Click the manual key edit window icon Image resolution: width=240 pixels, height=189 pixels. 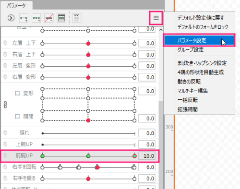coord(61,18)
